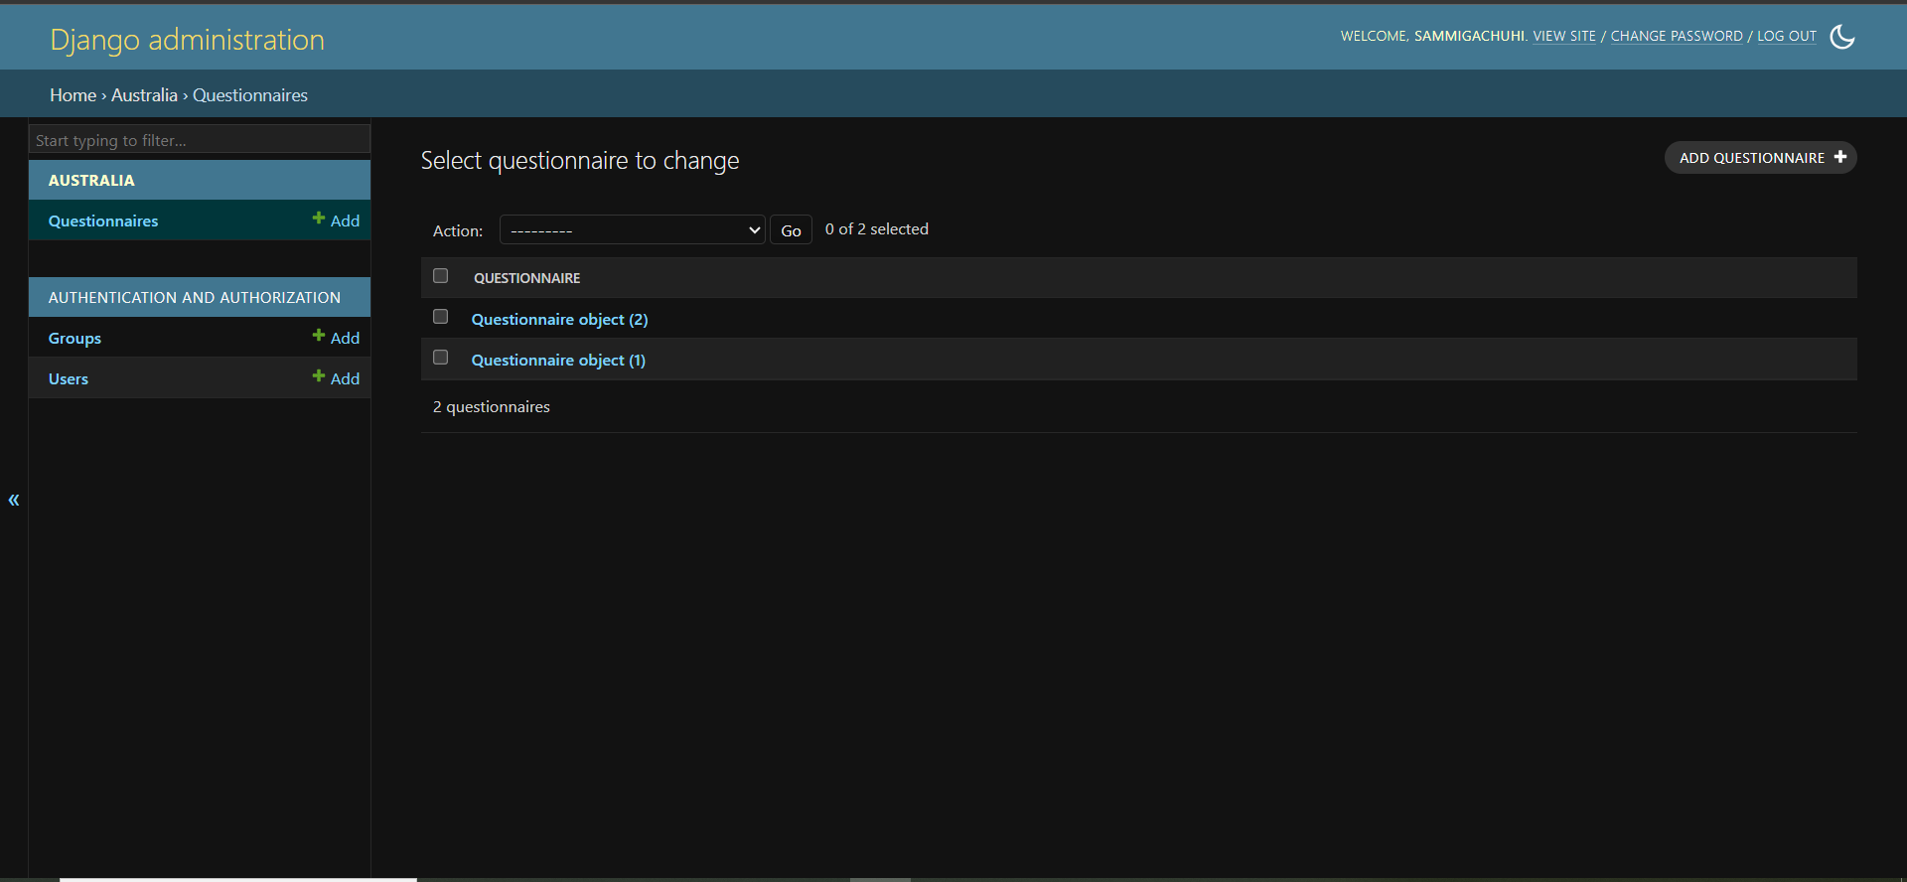The width and height of the screenshot is (1907, 882).
Task: Click the plus icon beside Groups Add
Action: [x=319, y=336]
